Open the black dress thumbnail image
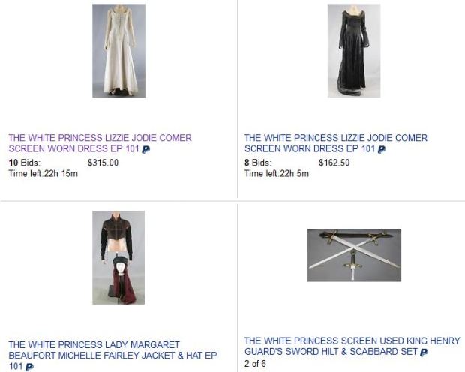The height and width of the screenshot is (372, 465). point(354,51)
